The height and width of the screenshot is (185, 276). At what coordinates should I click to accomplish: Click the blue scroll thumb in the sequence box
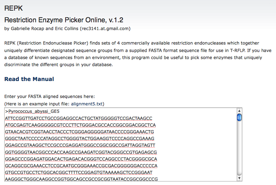click(x=239, y=117)
